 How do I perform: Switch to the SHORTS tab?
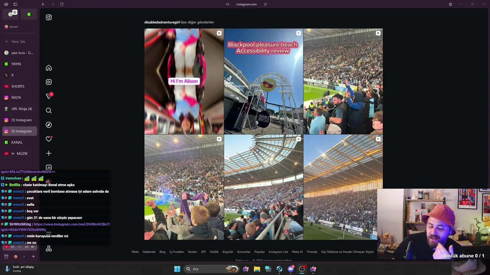(20, 86)
